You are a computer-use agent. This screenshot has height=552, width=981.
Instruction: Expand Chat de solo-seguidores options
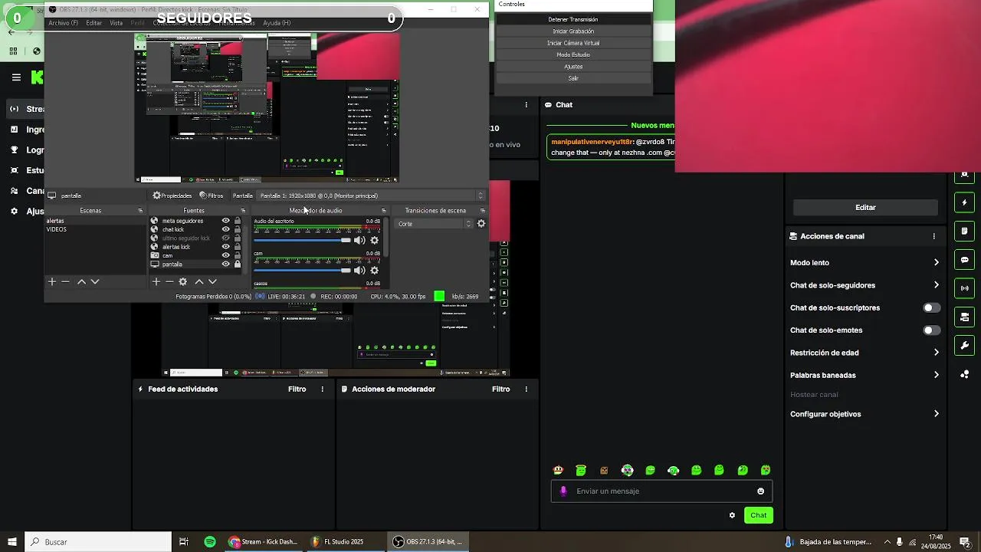[x=865, y=285]
